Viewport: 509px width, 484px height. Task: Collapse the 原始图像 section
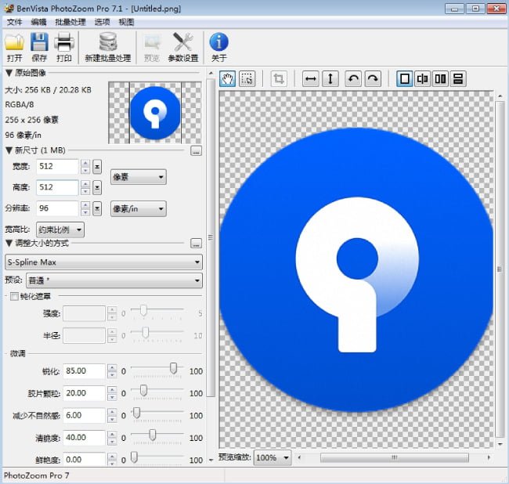point(9,73)
